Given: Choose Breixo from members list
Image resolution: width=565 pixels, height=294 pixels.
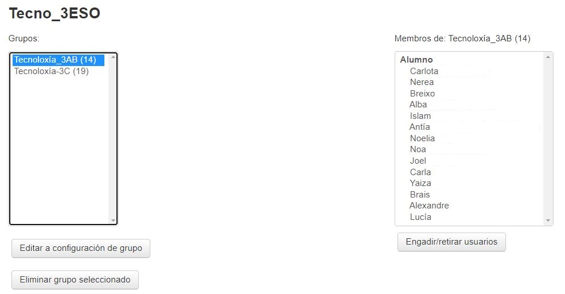Looking at the screenshot, I should click(422, 94).
